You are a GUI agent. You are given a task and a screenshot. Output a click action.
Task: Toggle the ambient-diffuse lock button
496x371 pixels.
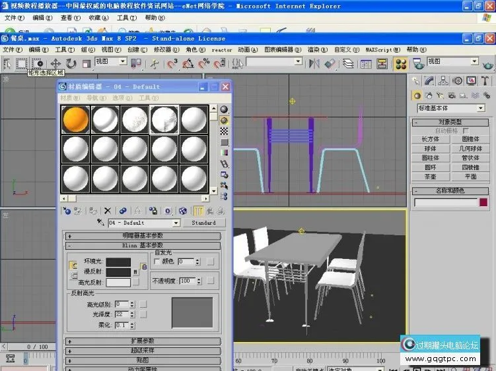click(73, 266)
